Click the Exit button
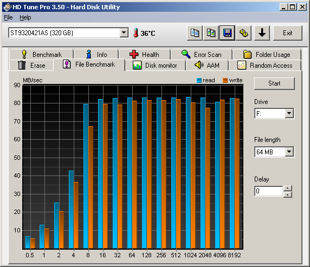The height and width of the screenshot is (267, 310). [x=288, y=33]
